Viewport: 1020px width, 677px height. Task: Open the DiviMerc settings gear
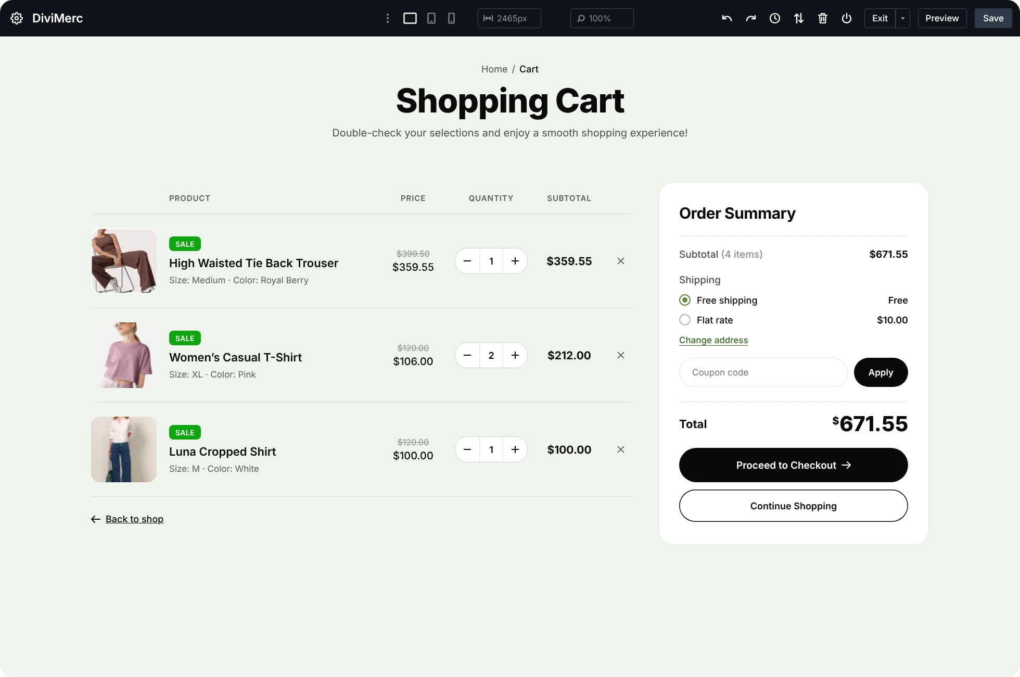(17, 18)
